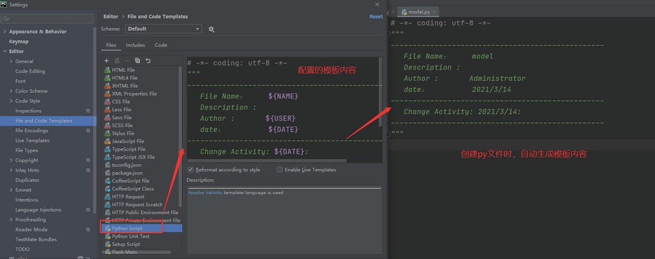This screenshot has width=655, height=259.
Task: Focus the Settings search field
Action: click(x=47, y=19)
